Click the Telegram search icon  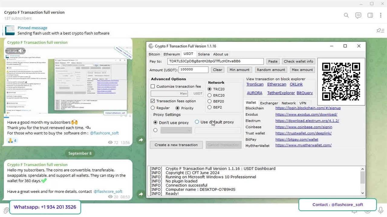[346, 15]
